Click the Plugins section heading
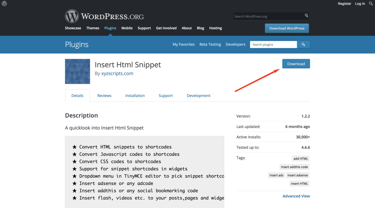The image size is (375, 208). click(x=77, y=45)
